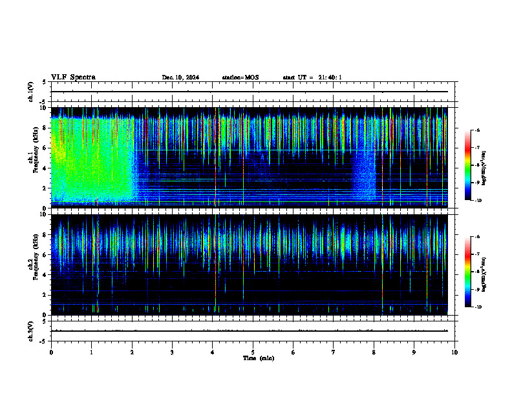Click time axis tick label '9'

(414, 352)
